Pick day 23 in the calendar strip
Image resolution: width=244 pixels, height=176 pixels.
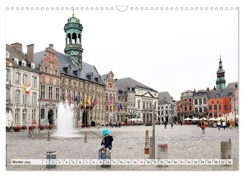(x=196, y=162)
